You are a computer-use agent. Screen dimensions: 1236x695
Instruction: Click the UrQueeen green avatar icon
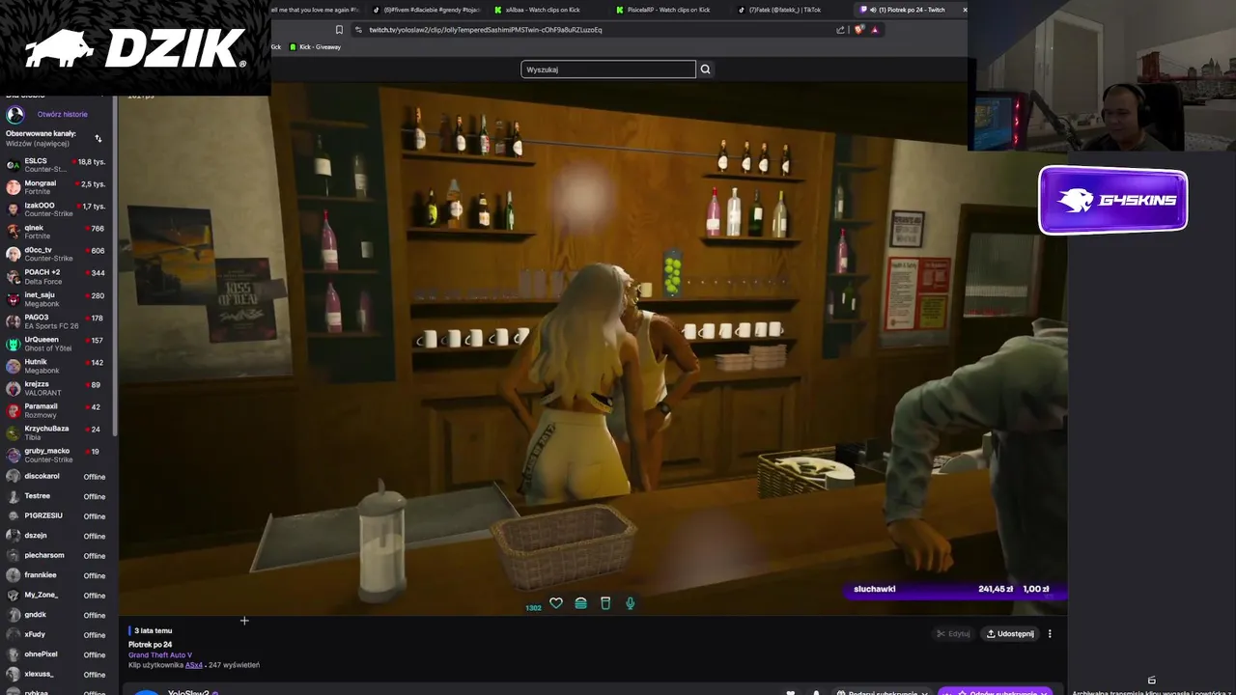point(14,344)
